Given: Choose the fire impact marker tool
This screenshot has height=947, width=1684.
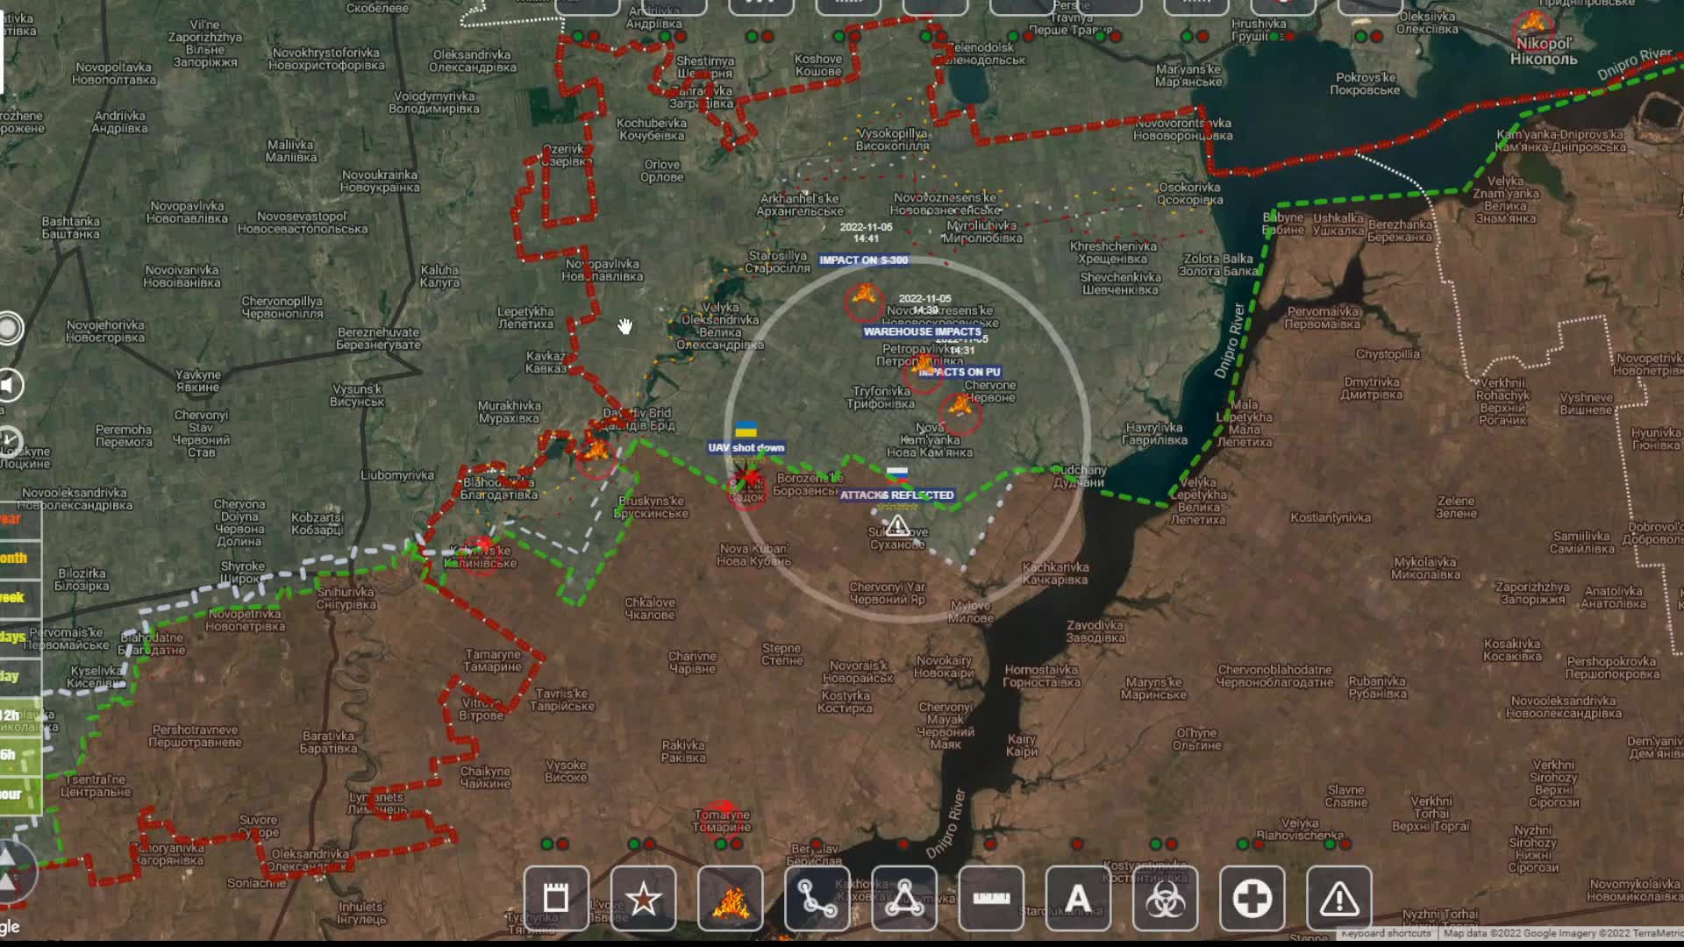Looking at the screenshot, I should 730,898.
